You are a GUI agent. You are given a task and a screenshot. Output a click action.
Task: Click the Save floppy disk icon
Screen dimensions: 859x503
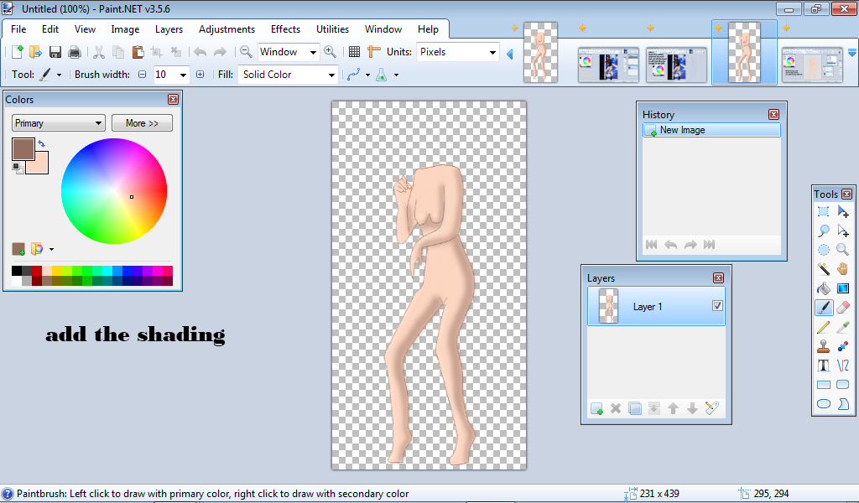pos(55,52)
